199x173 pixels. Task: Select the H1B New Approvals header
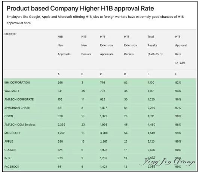[64, 45]
